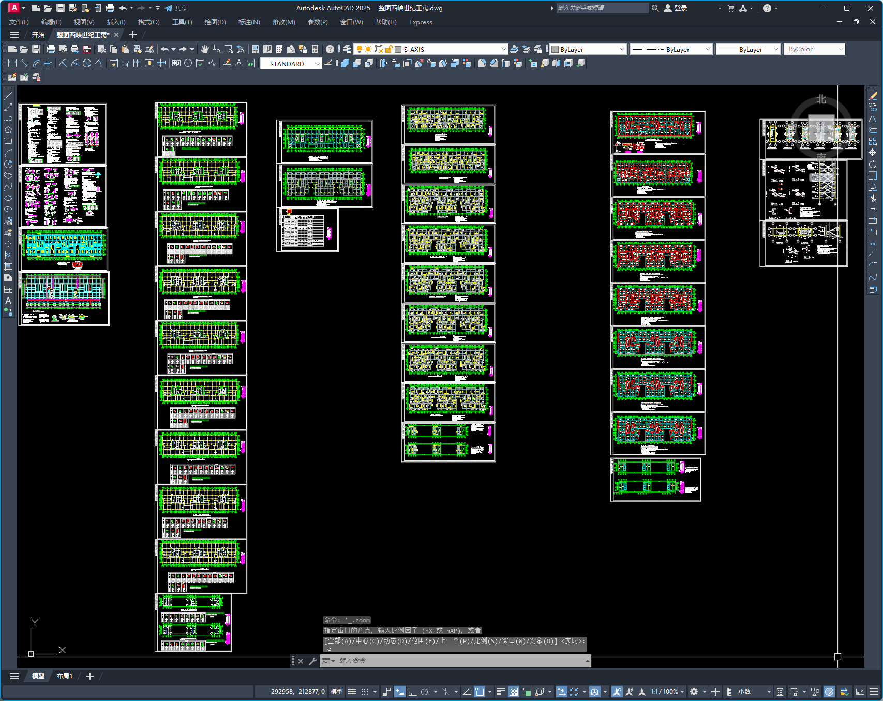883x701 pixels.
Task: Click the 模型 model space status button
Action: (x=337, y=692)
